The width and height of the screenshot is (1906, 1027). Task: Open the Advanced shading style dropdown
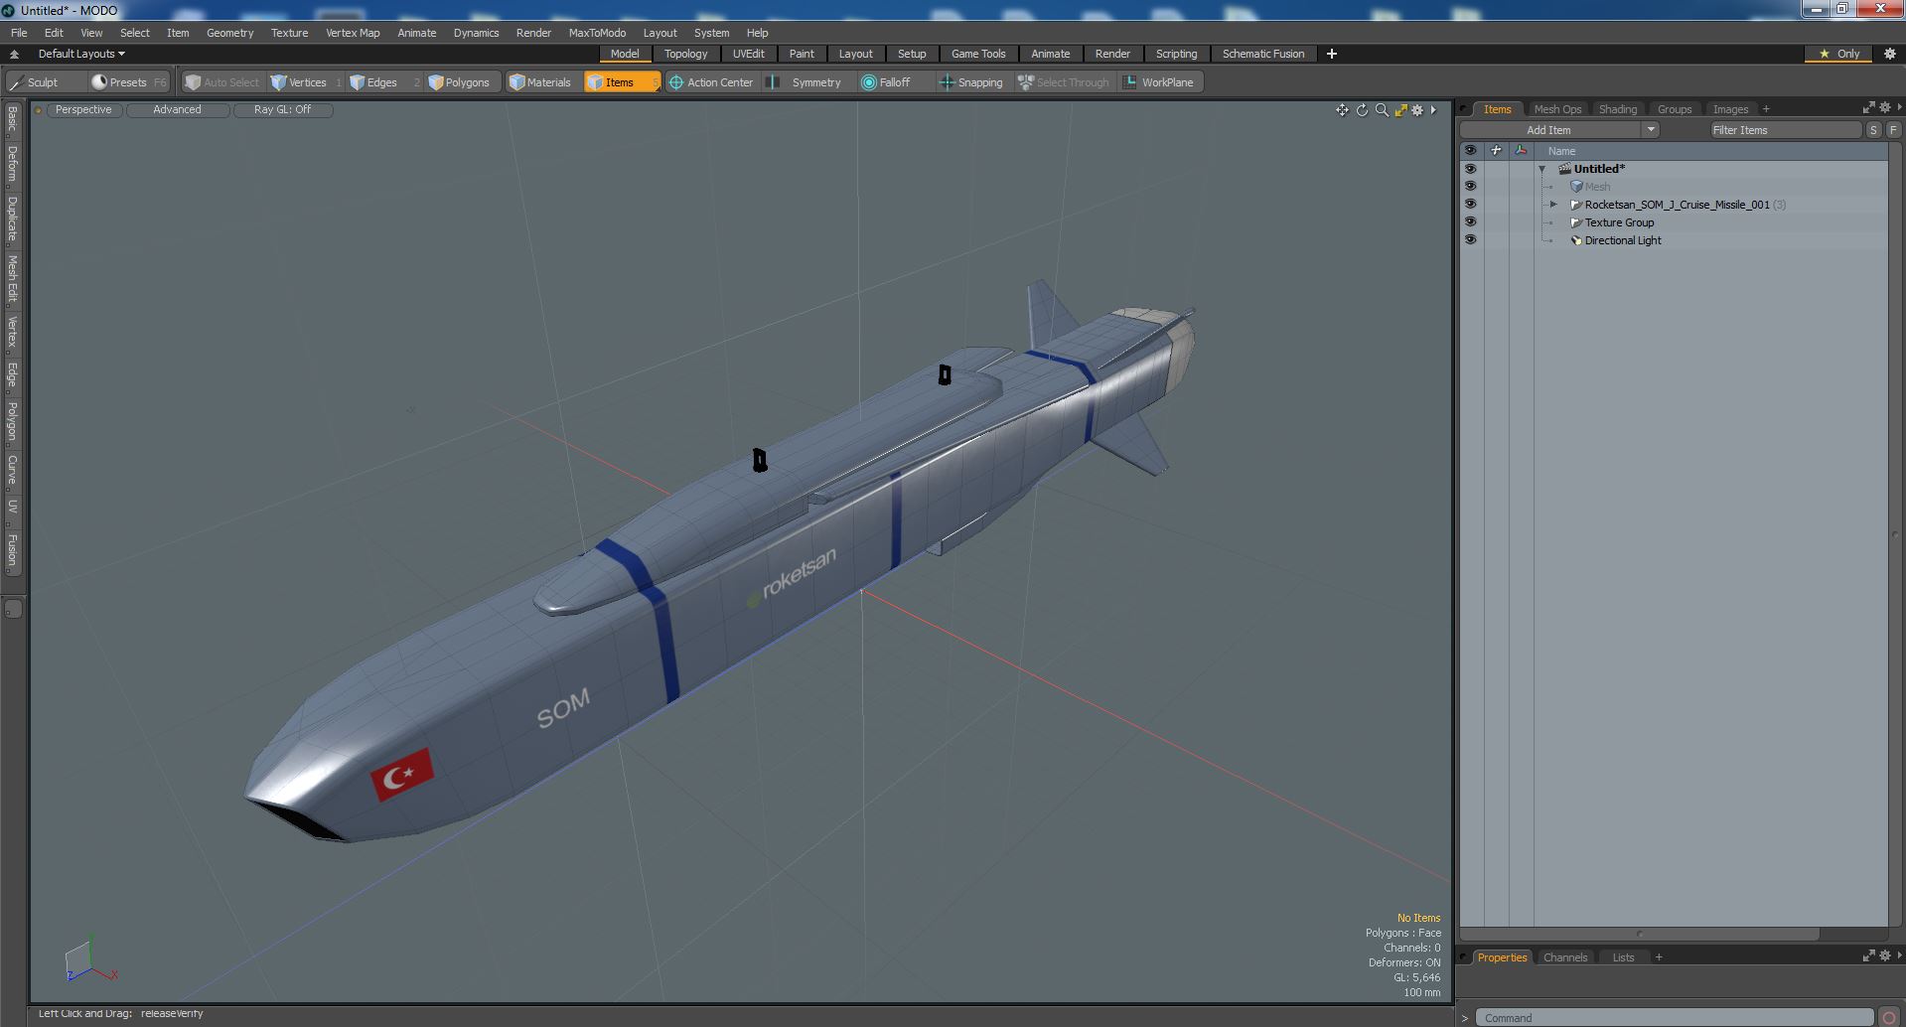tap(177, 110)
